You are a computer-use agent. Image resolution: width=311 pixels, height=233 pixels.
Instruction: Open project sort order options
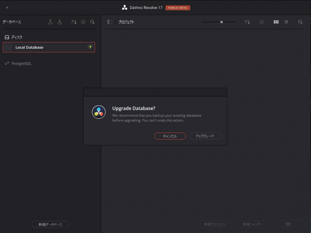tap(247, 22)
